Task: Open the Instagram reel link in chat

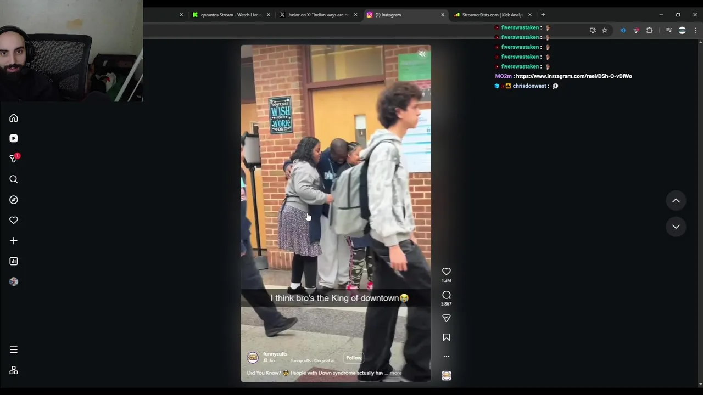Action: (x=574, y=76)
